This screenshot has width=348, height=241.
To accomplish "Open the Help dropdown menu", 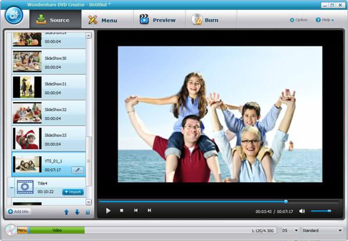I will [325, 20].
